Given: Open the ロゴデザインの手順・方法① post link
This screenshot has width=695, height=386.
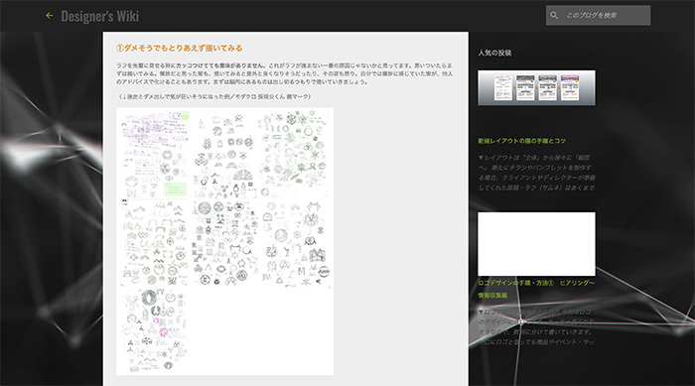Looking at the screenshot, I should [x=536, y=289].
